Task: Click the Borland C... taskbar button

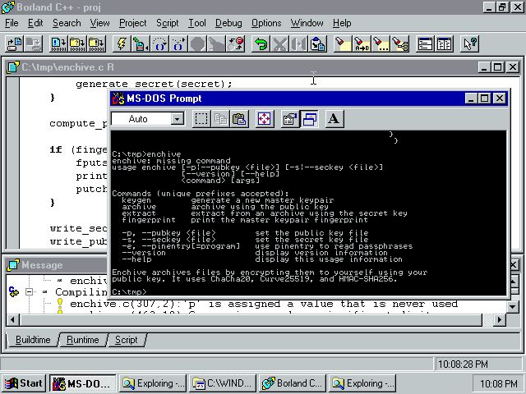Action: (292, 383)
